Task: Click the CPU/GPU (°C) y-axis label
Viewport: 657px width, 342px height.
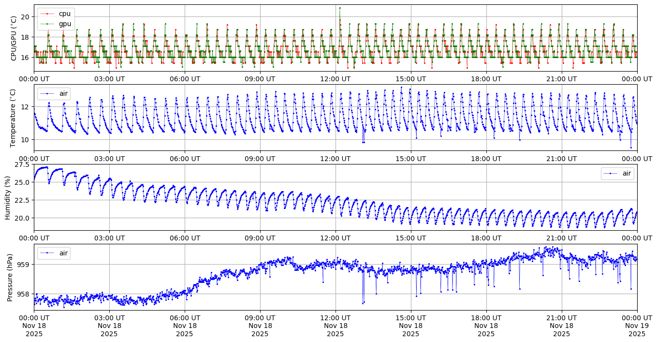Action: (x=14, y=38)
